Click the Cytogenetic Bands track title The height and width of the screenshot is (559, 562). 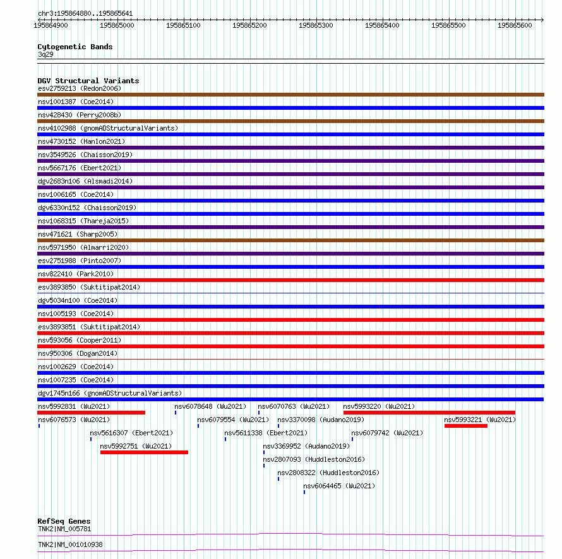point(75,47)
